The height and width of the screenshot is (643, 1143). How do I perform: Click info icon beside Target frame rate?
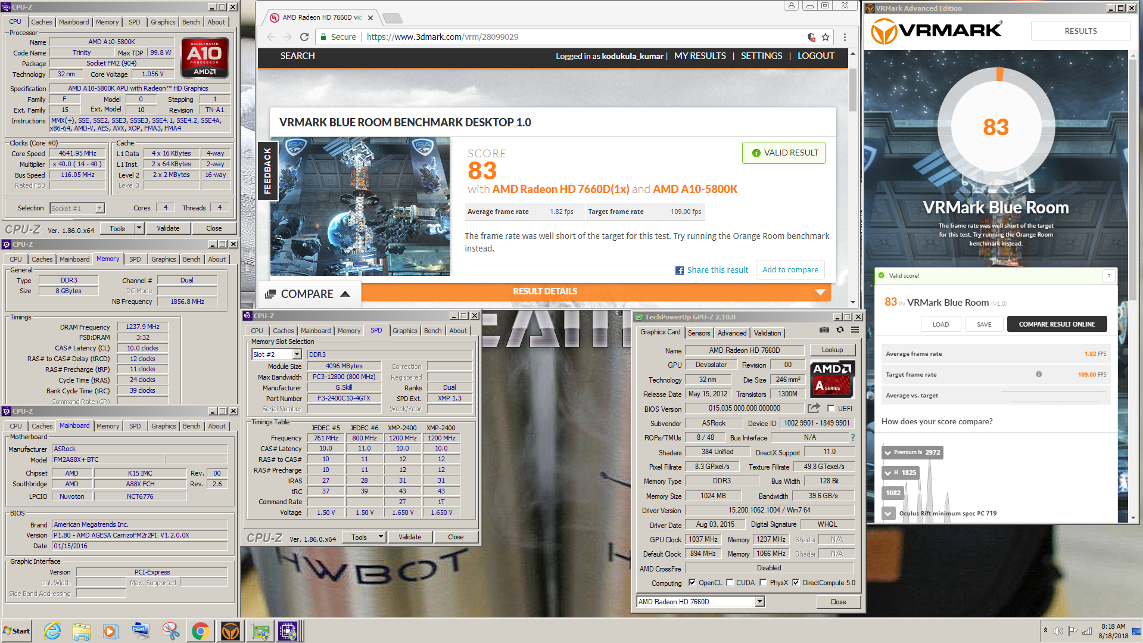[1039, 374]
